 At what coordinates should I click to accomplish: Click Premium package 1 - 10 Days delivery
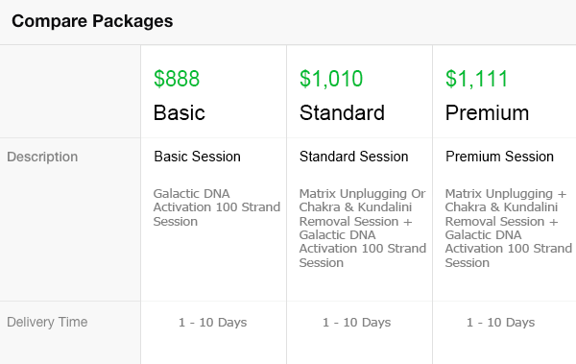click(501, 323)
